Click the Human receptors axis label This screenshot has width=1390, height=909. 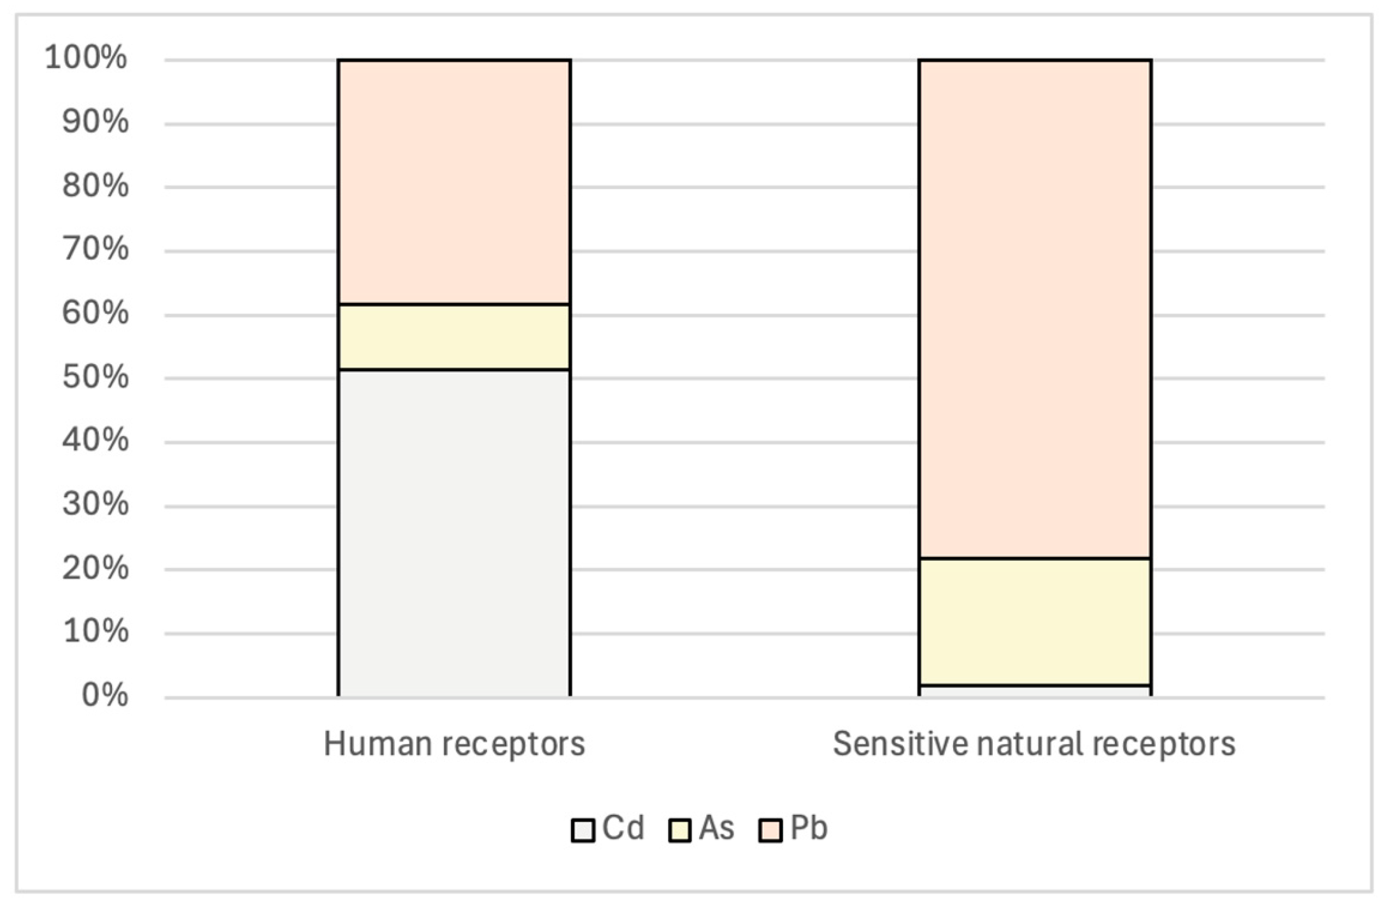tap(454, 743)
